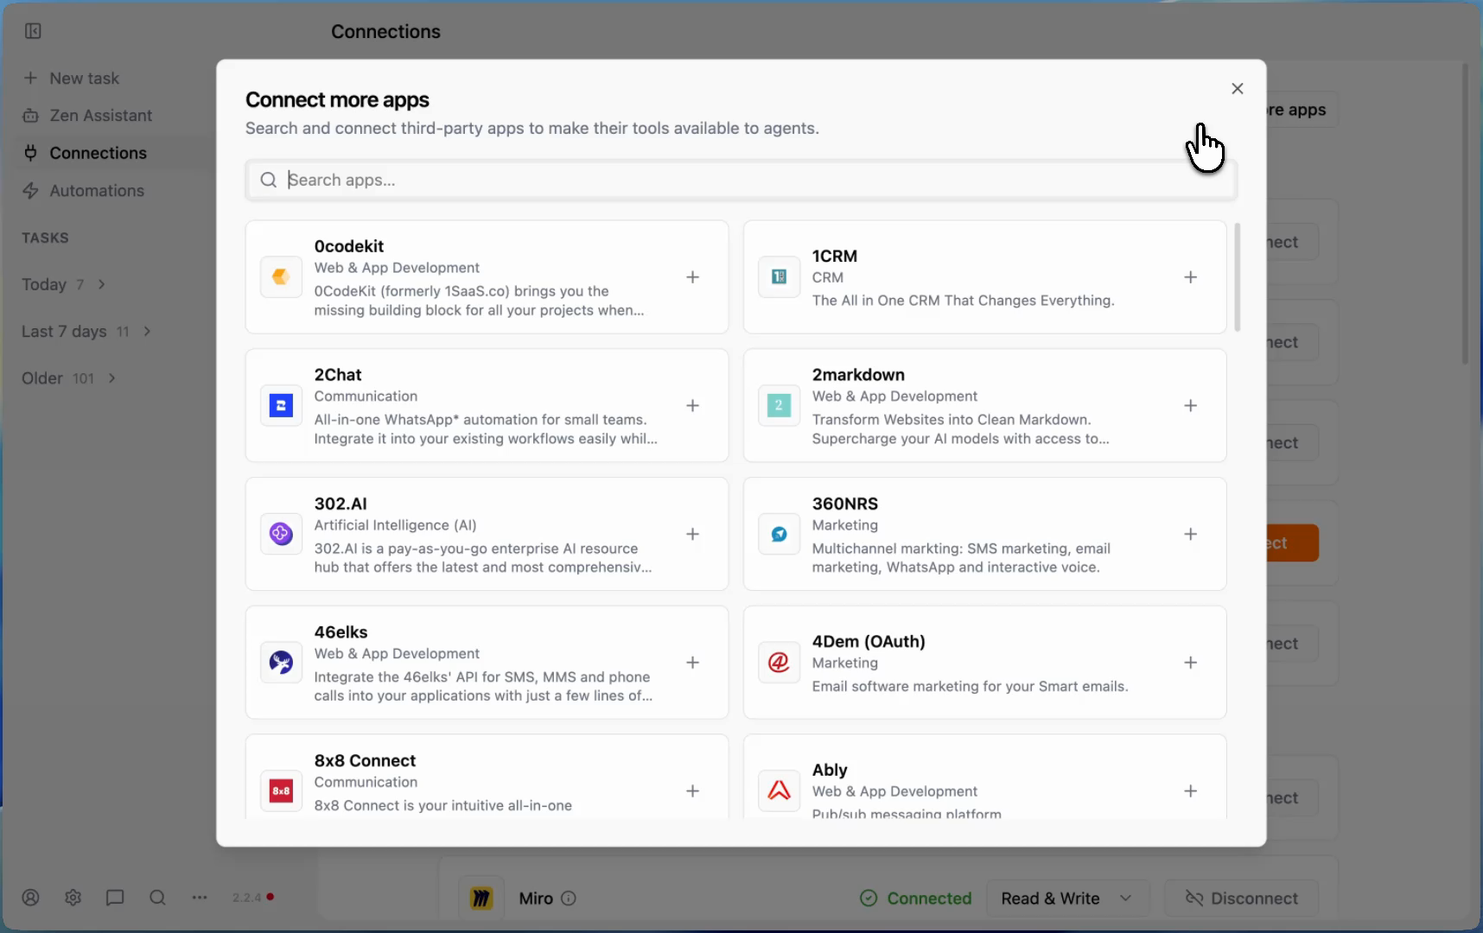Image resolution: width=1483 pixels, height=933 pixels.
Task: Add the 8x8 Connect app
Action: tap(692, 790)
